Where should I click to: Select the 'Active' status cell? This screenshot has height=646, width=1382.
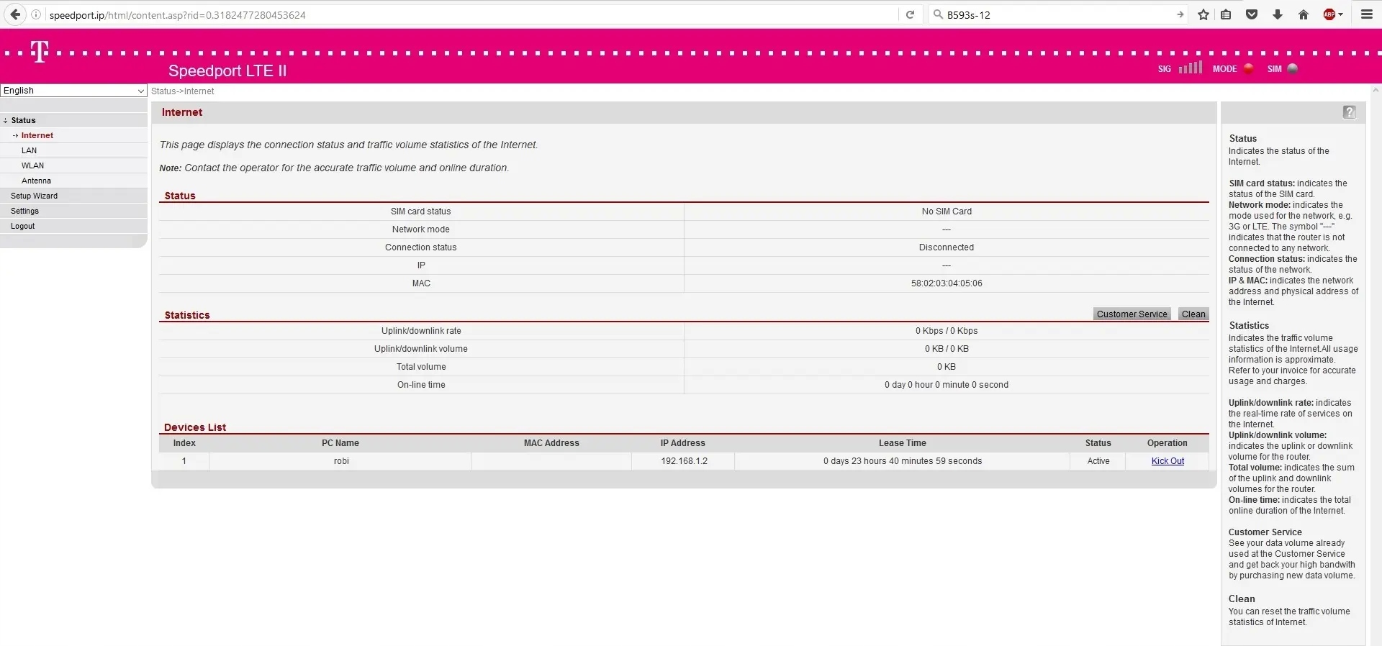pyautogui.click(x=1098, y=461)
